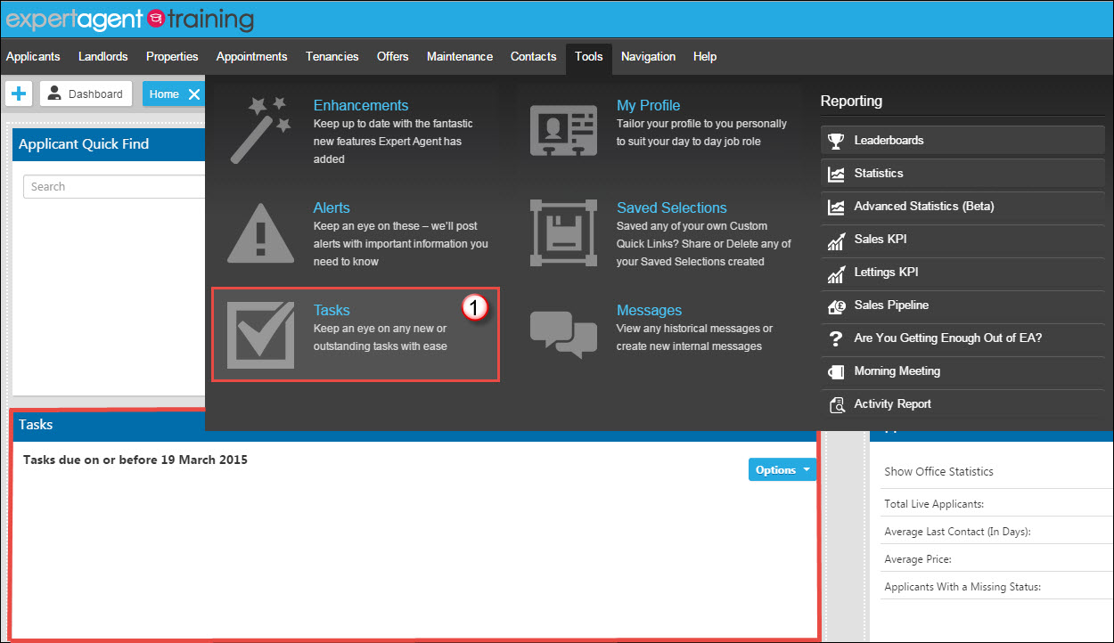Screen dimensions: 1114x643
Task: Open the Dashboard
Action: 85,93
